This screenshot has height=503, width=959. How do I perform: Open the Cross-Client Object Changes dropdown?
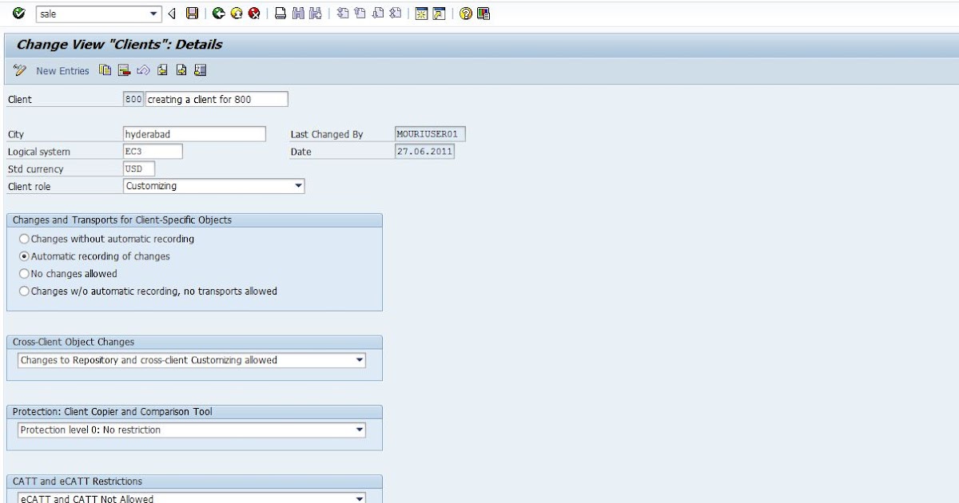359,360
